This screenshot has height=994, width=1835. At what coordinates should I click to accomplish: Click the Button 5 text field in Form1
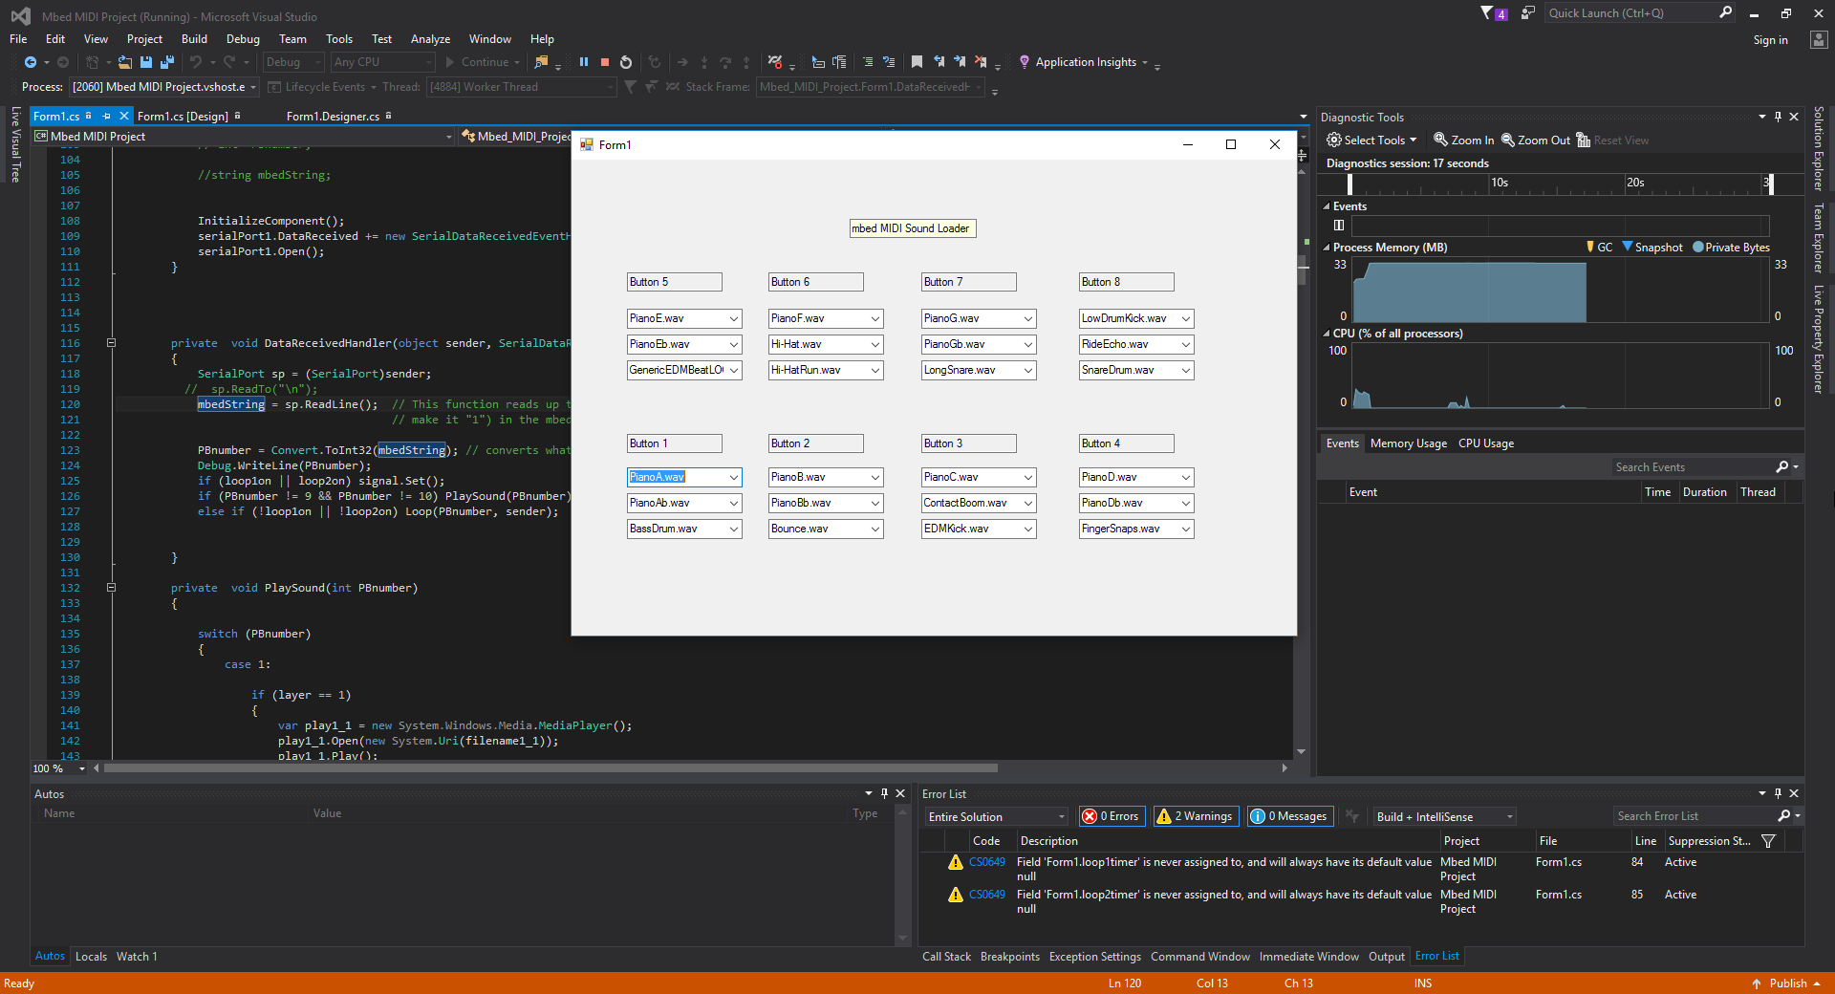point(674,282)
